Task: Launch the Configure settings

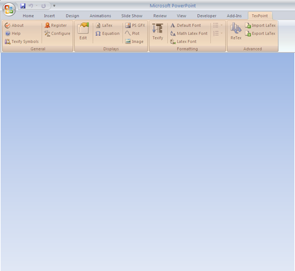Action: pos(57,33)
